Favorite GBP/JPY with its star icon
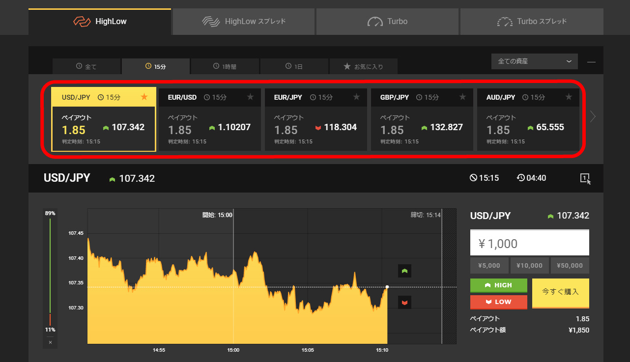The height and width of the screenshot is (362, 630). pyautogui.click(x=462, y=97)
